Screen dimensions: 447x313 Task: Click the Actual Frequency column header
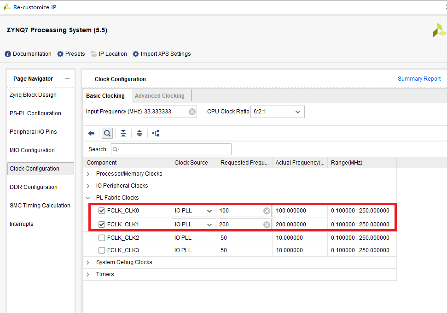point(300,163)
